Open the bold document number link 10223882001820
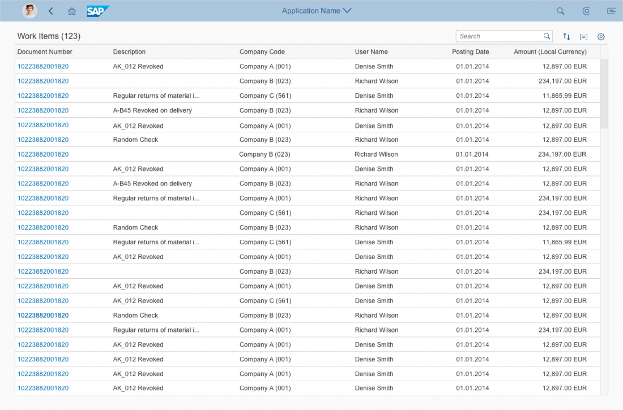This screenshot has width=623, height=410. click(x=43, y=316)
